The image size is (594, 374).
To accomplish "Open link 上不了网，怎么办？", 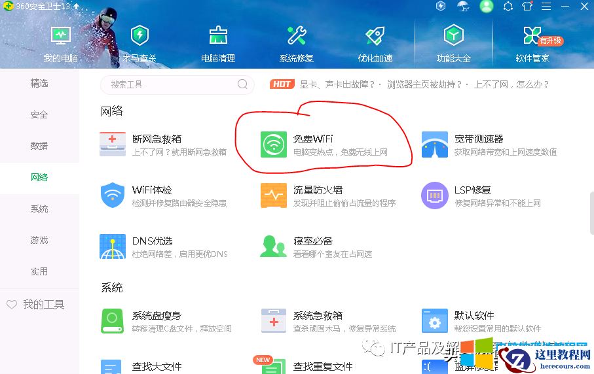I will (x=511, y=84).
